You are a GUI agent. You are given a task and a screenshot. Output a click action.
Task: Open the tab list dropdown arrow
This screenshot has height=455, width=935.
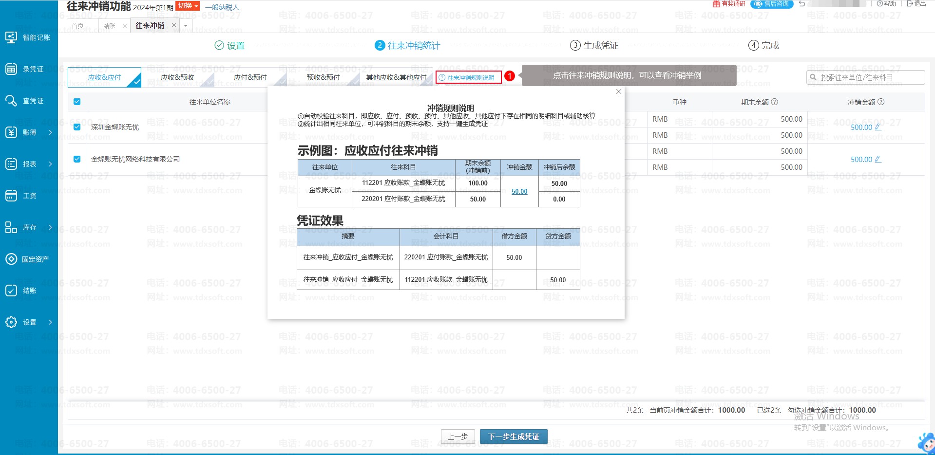coord(186,26)
